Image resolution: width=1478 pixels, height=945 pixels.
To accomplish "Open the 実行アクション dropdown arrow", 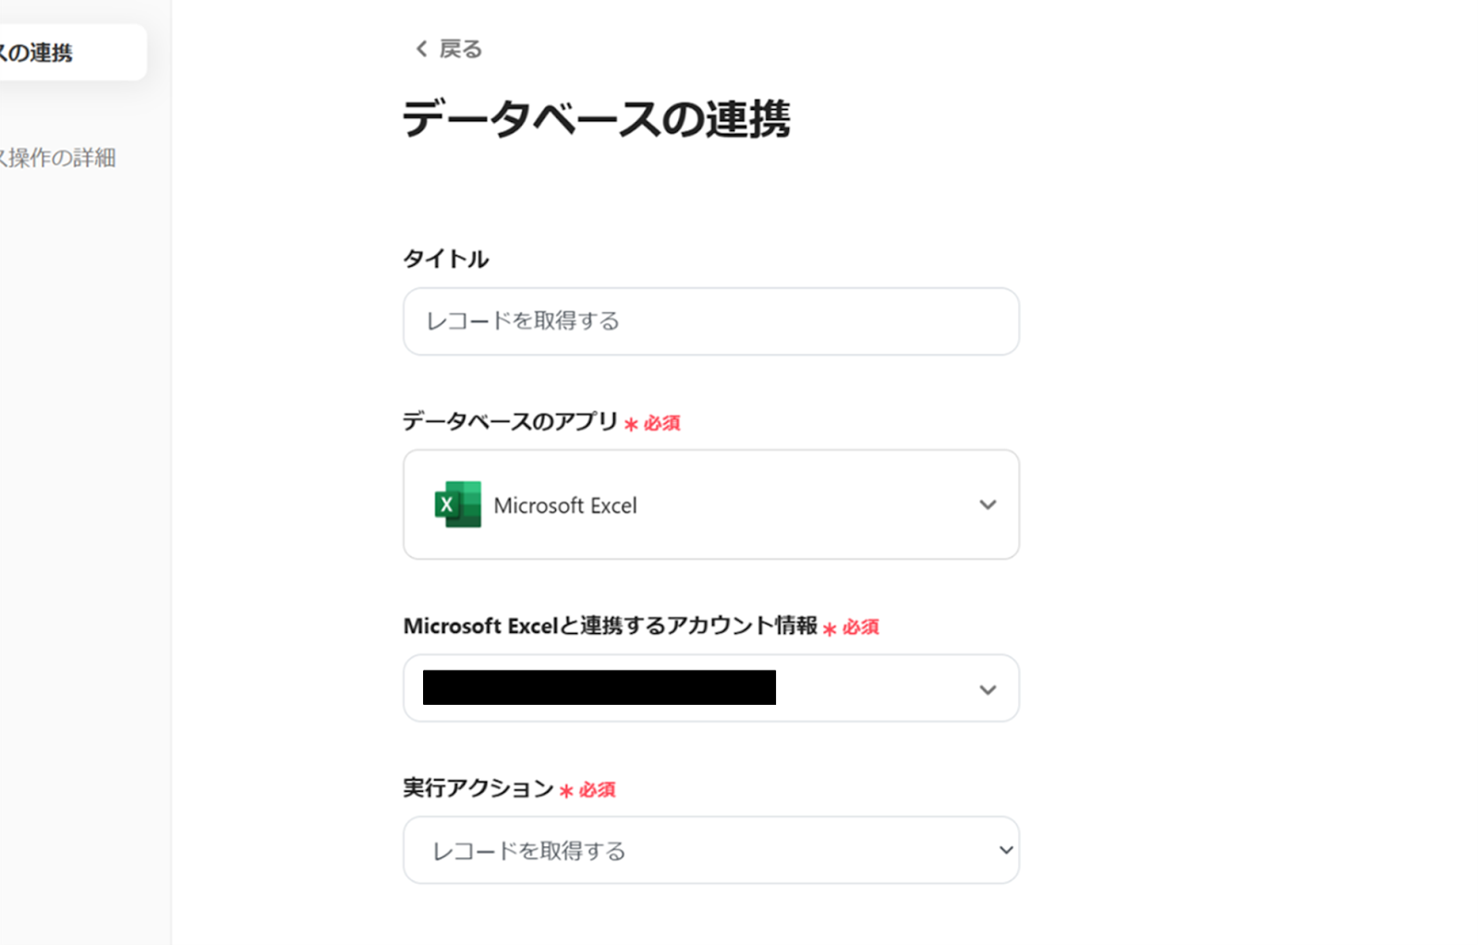I will [1006, 850].
